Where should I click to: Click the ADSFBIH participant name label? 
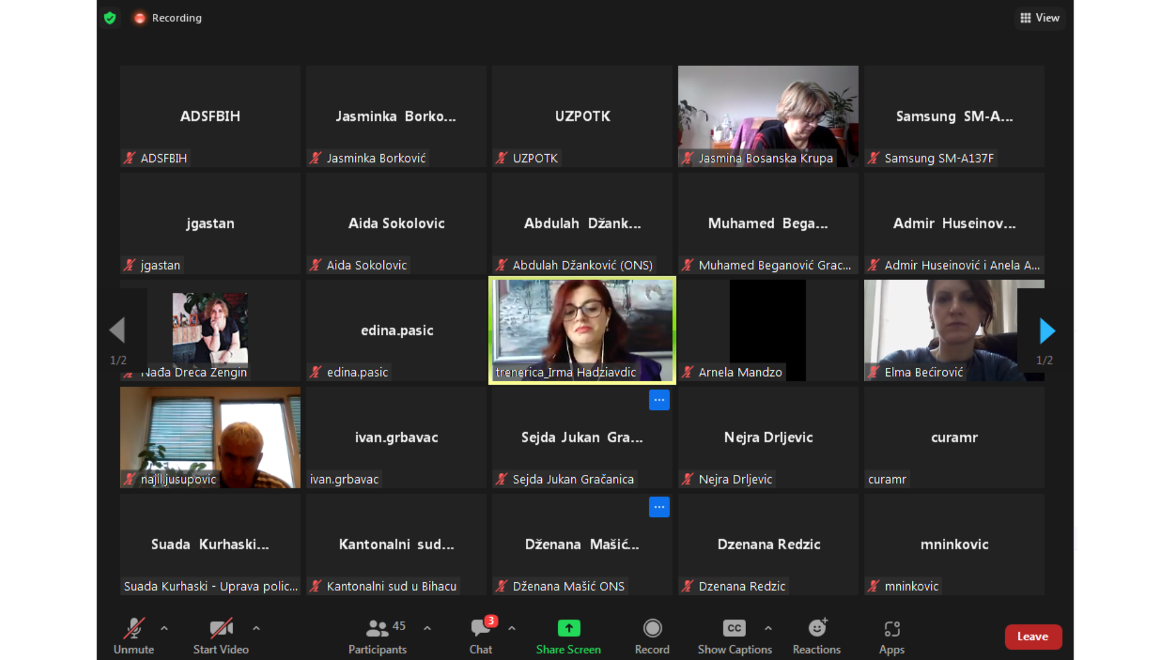tap(163, 158)
